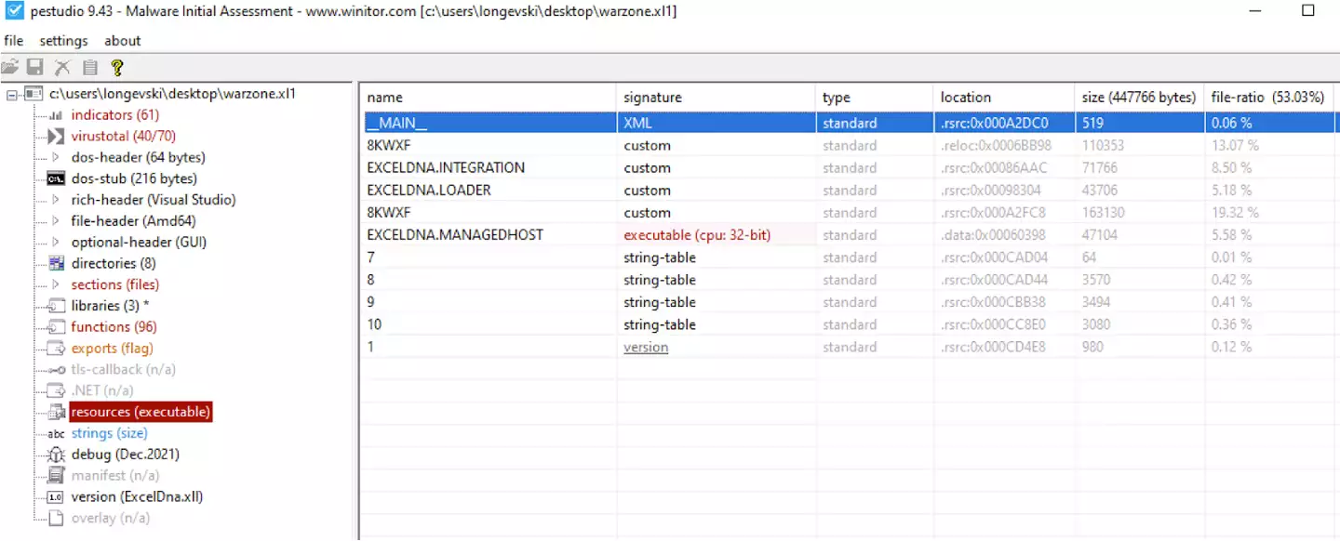Sort by the type column header

pyautogui.click(x=875, y=98)
